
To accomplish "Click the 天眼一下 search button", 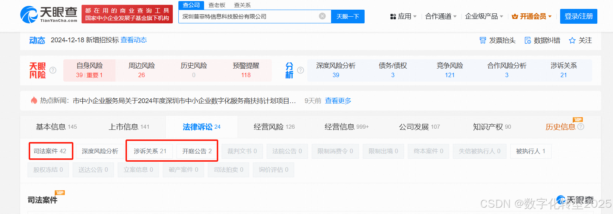I will coord(348,16).
